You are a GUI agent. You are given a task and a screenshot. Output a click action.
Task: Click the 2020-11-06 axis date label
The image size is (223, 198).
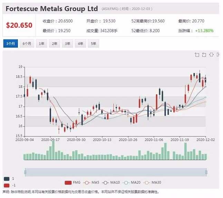coord(154,139)
